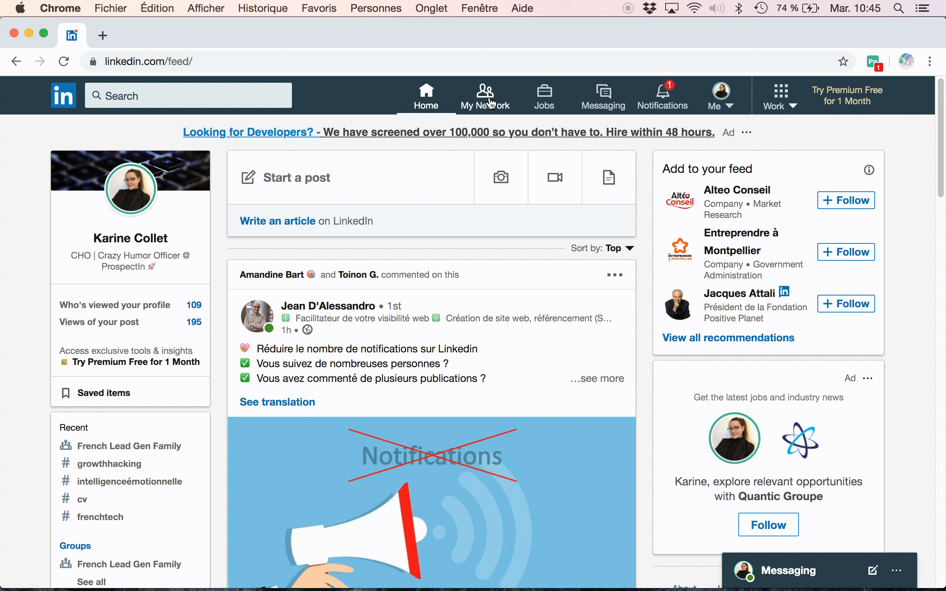Image resolution: width=946 pixels, height=591 pixels.
Task: Go back in Chrome
Action: tap(16, 61)
